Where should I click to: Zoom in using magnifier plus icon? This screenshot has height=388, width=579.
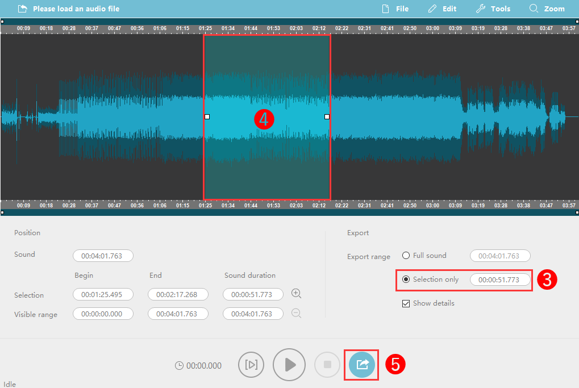296,294
